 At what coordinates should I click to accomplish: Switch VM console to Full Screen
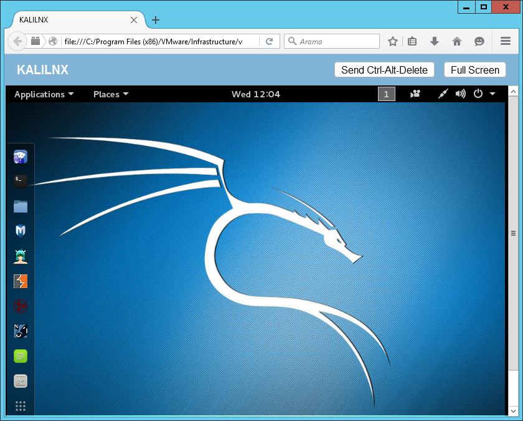pos(475,70)
